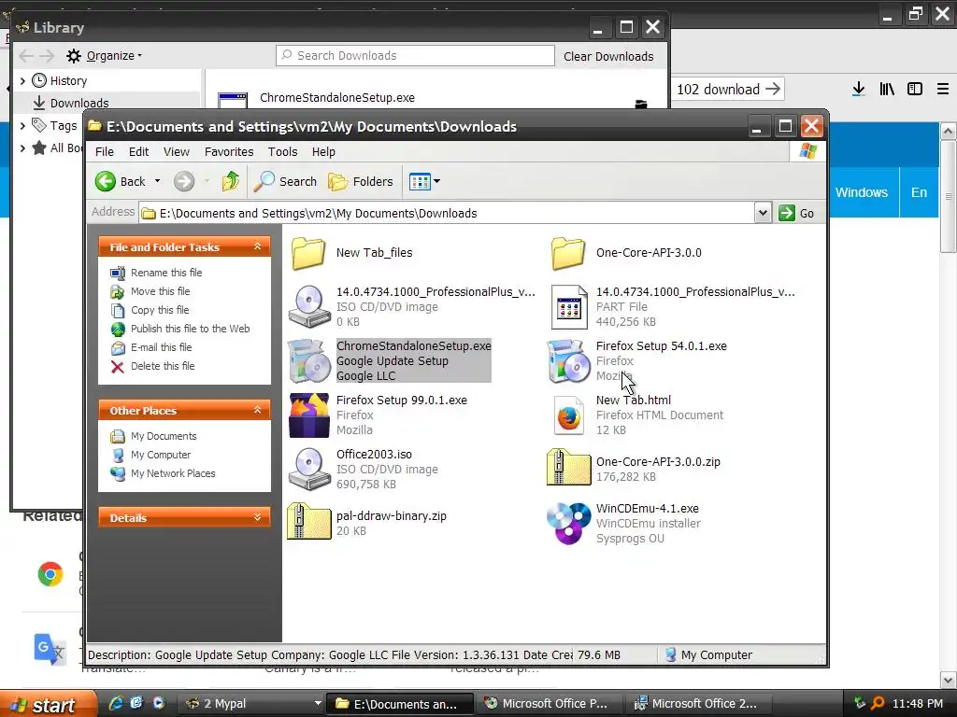The height and width of the screenshot is (717, 957).
Task: Click Delete this file task
Action: 163,366
